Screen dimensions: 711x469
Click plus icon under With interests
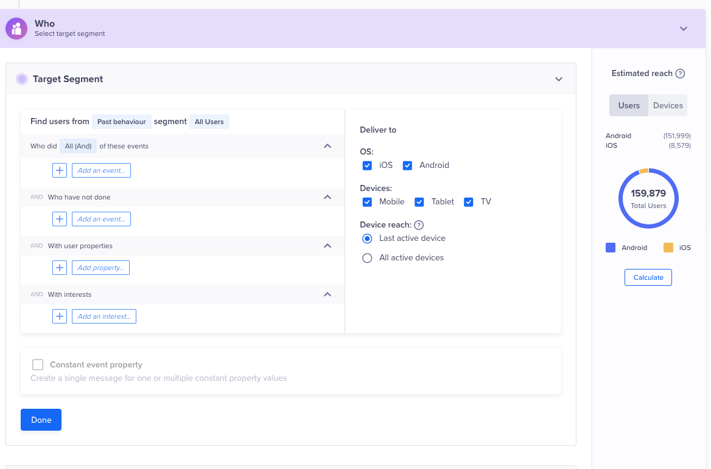click(x=60, y=316)
